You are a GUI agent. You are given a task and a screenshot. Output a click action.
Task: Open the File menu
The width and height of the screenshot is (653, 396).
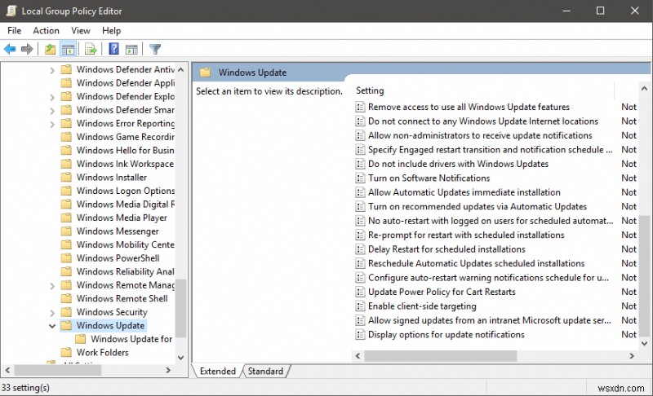[14, 31]
